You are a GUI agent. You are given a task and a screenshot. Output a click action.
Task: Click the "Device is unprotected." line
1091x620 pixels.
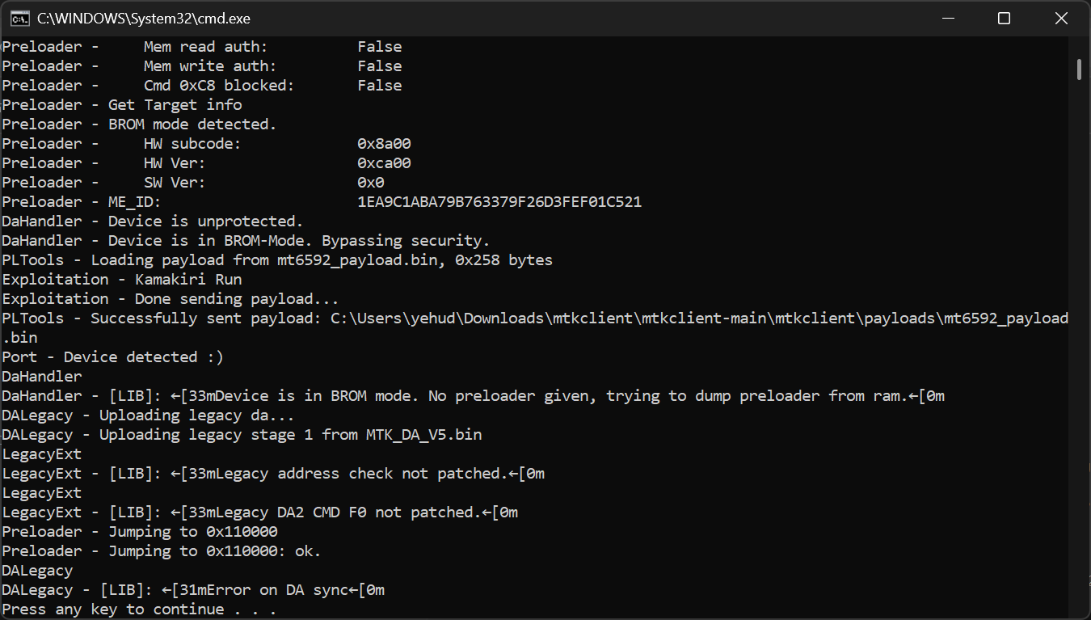[152, 221]
